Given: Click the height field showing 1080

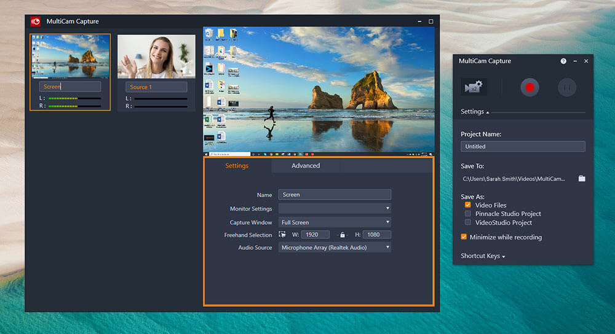Looking at the screenshot, I should pyautogui.click(x=377, y=235).
